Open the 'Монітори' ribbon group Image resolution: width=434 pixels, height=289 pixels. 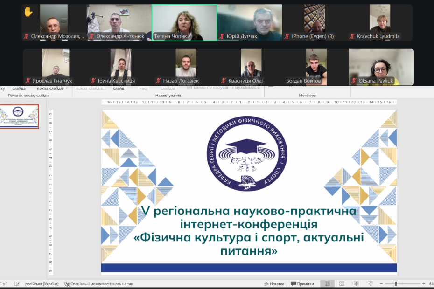[x=307, y=95]
